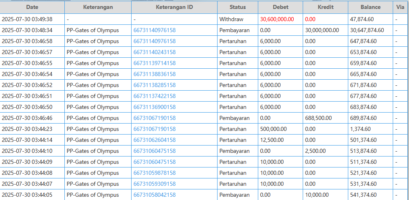
Task: Open link 66731060475158 in the 03:44:09 row
Action: point(154,162)
